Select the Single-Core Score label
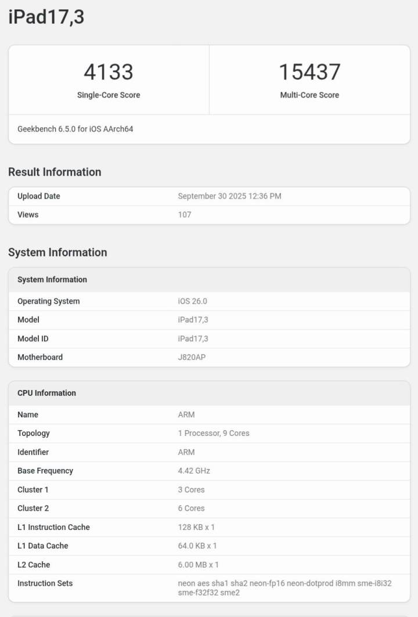This screenshot has height=617, width=418. [109, 95]
